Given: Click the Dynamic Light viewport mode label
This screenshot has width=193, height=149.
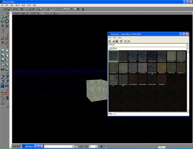Looking at the screenshot, I should click(x=19, y=13).
